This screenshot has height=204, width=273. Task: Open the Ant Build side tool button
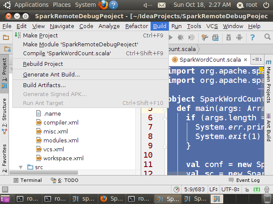[268, 127]
